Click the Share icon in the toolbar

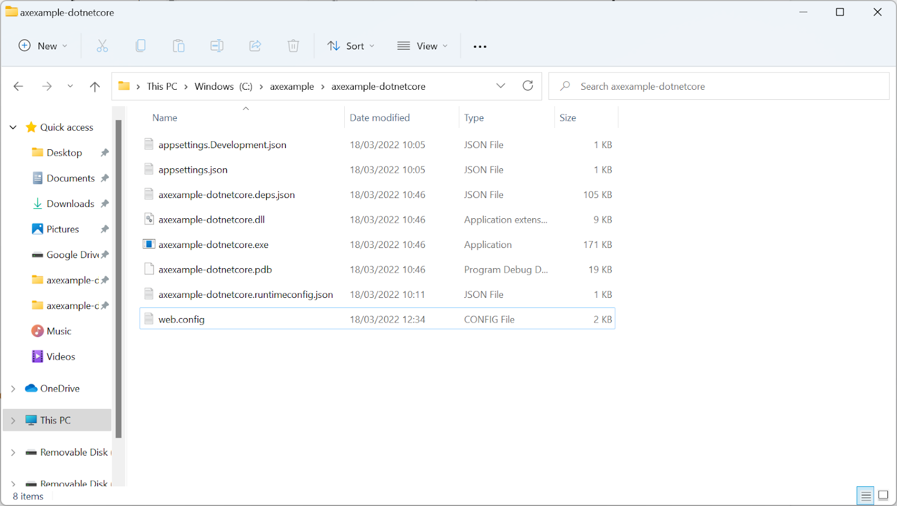pos(255,45)
